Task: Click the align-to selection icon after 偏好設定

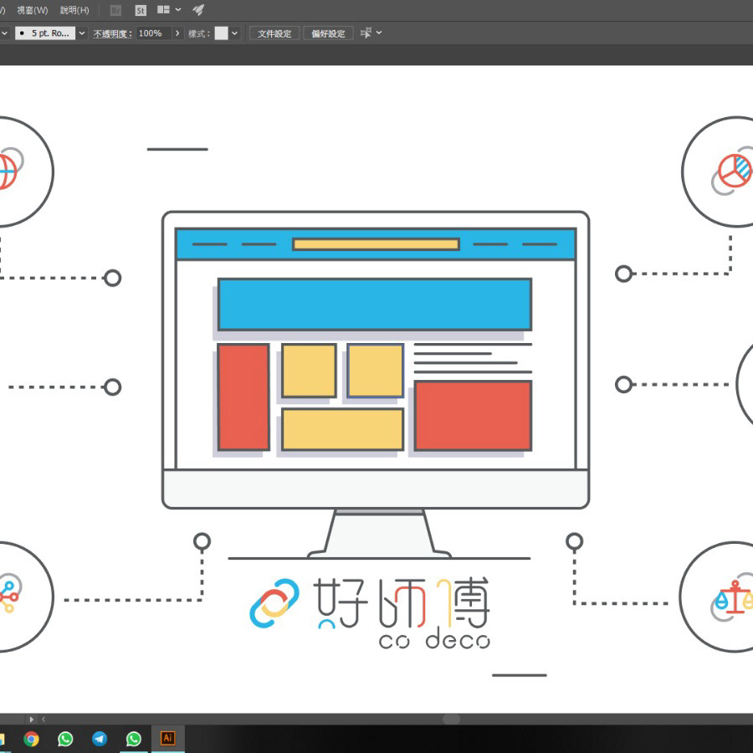Action: pyautogui.click(x=366, y=33)
